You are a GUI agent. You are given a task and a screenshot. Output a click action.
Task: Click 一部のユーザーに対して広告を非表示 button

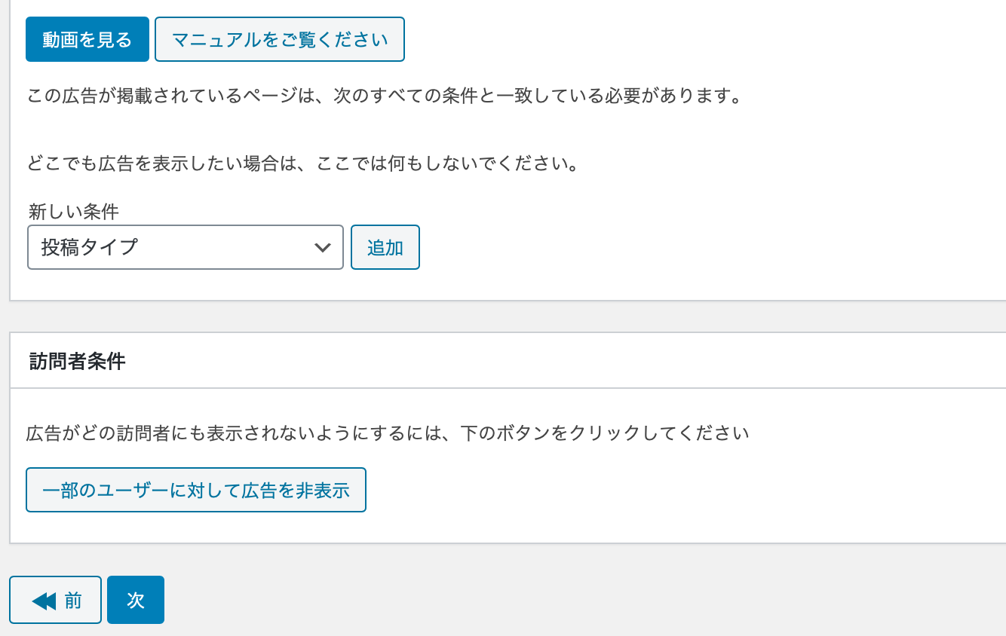[196, 491]
